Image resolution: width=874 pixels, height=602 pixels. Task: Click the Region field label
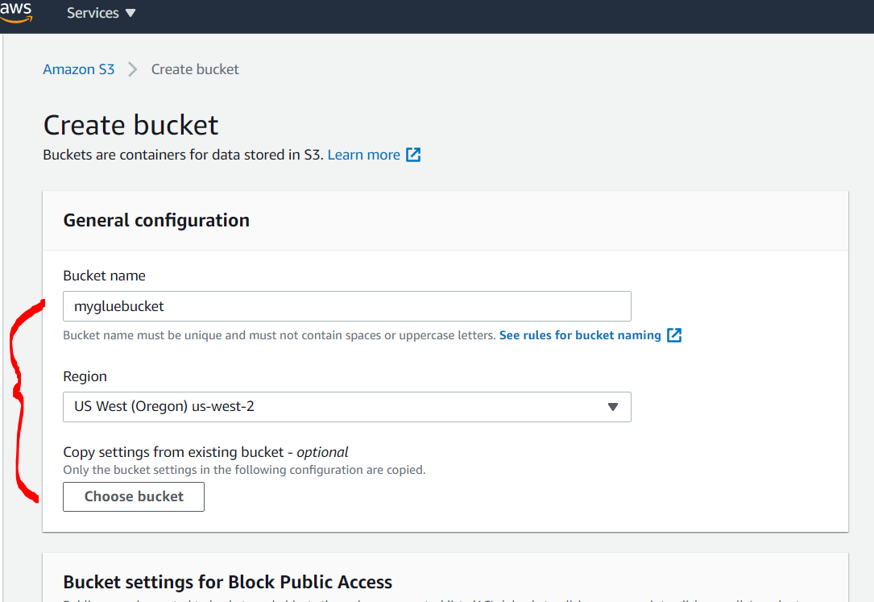pos(85,376)
